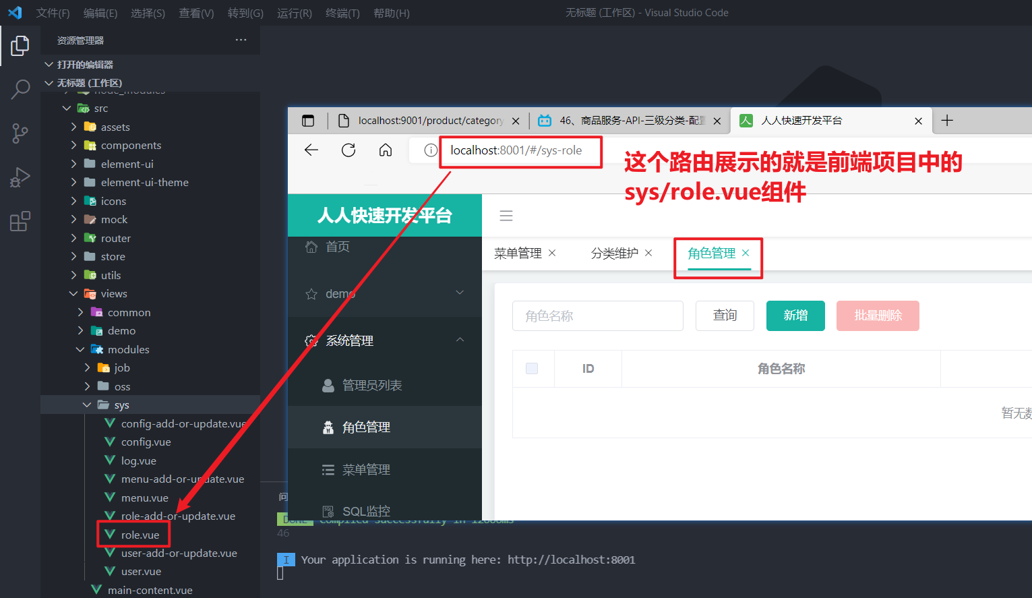
Task: Select 角色管理 in sidebar menu
Action: (385, 427)
